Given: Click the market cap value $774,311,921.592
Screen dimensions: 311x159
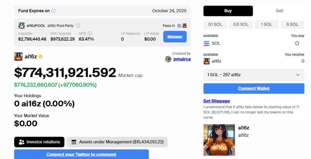Looking at the screenshot, I should coord(65,72).
